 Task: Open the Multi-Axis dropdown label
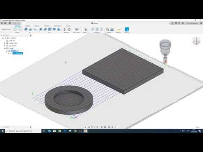tap(77, 33)
